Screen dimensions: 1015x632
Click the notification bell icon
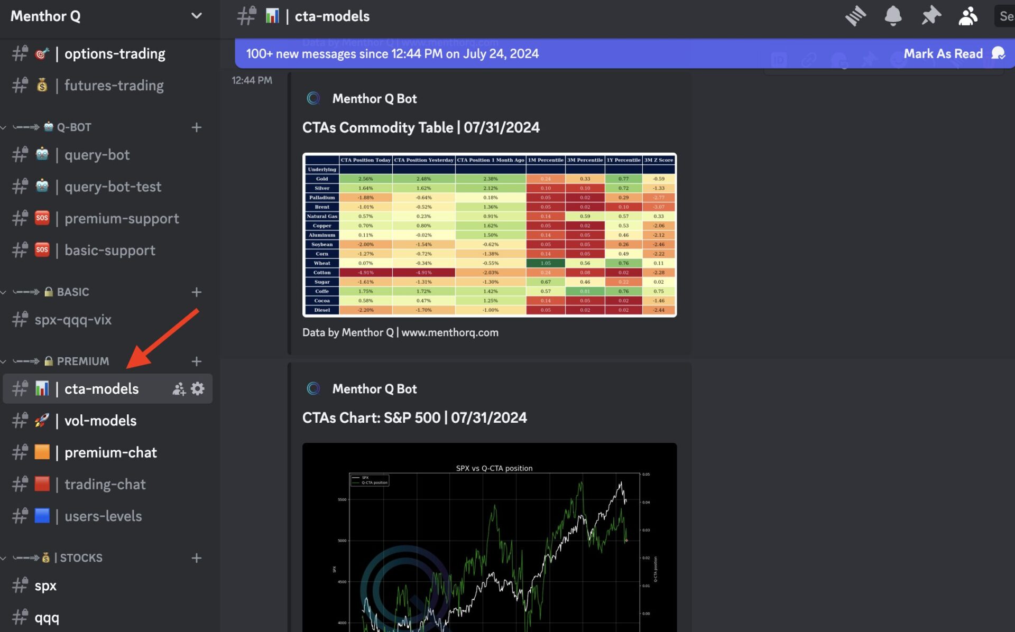[x=893, y=16]
